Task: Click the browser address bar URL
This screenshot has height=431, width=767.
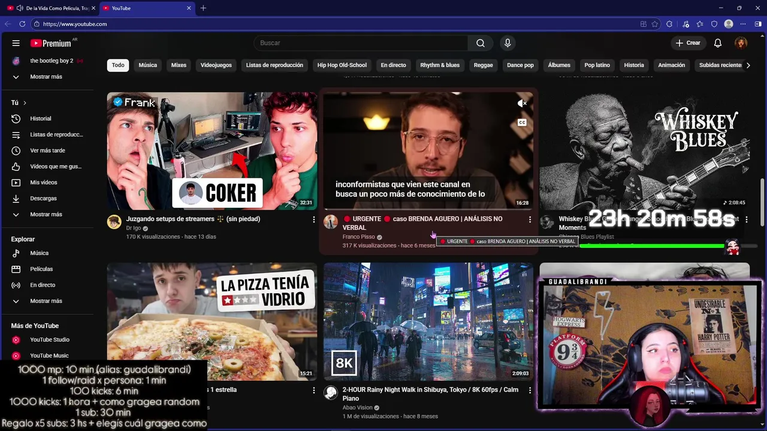Action: pyautogui.click(x=75, y=24)
